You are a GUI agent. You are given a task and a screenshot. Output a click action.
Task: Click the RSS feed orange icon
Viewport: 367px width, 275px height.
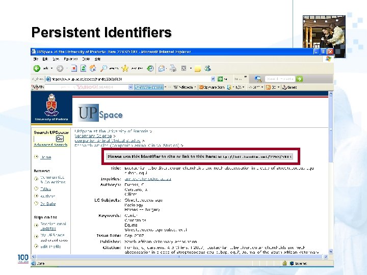pos(268,87)
